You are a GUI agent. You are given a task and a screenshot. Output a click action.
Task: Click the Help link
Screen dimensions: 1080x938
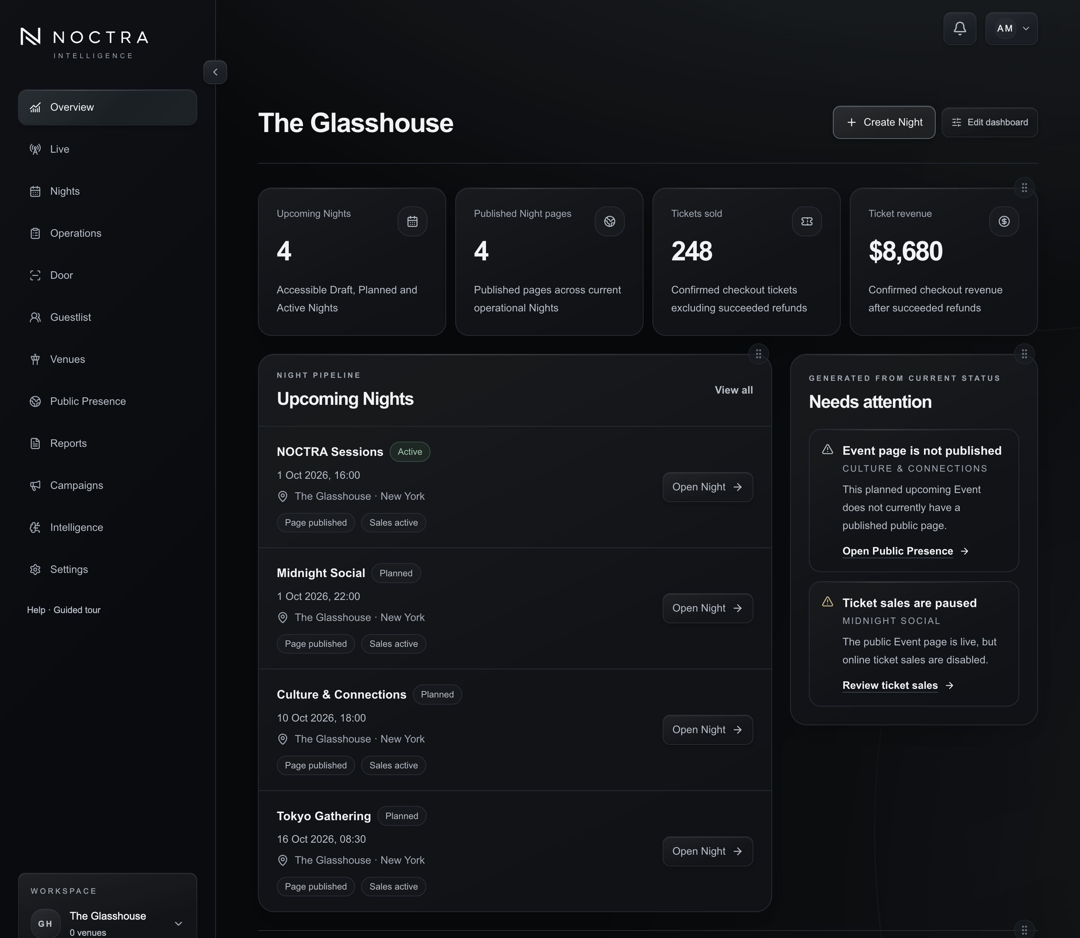36,610
